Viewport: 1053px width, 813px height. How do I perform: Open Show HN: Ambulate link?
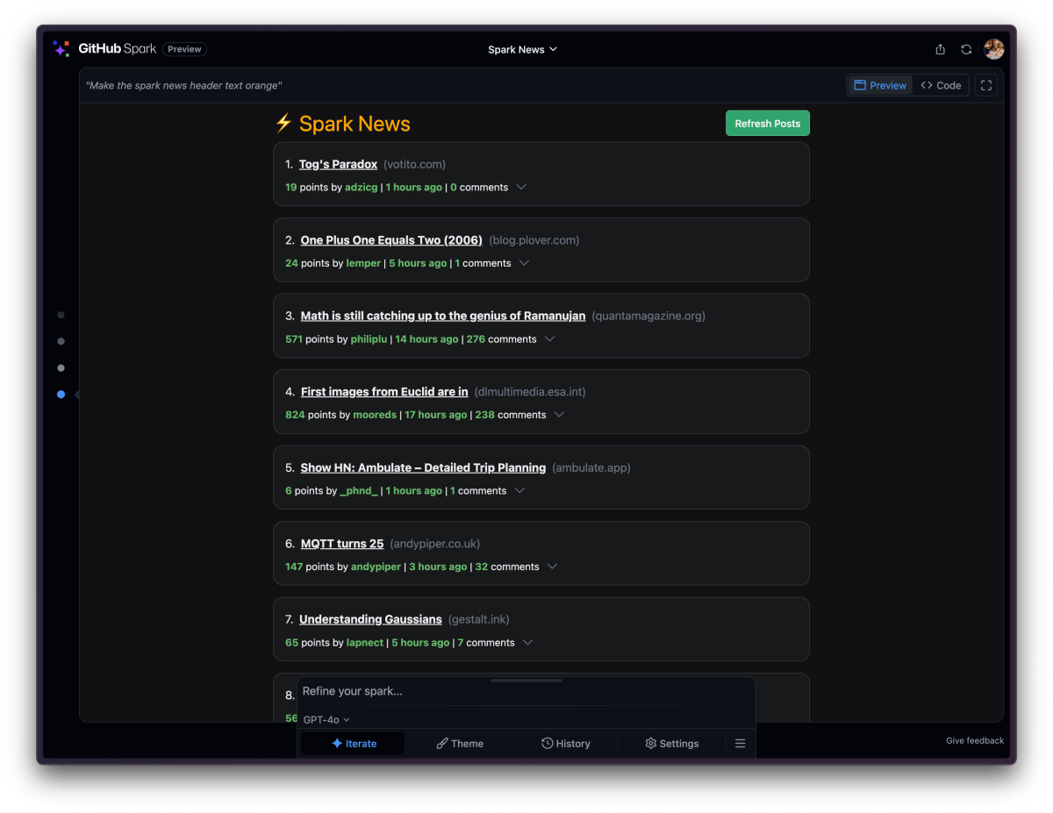pyautogui.click(x=423, y=467)
